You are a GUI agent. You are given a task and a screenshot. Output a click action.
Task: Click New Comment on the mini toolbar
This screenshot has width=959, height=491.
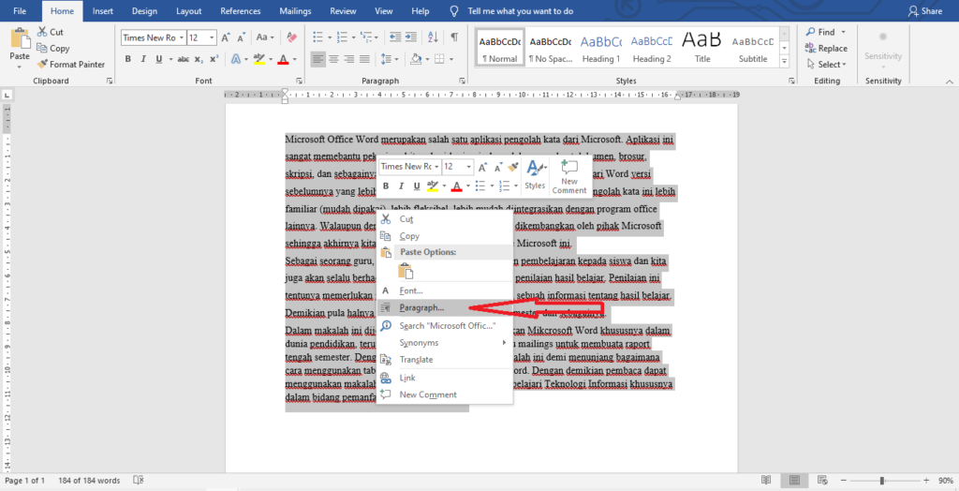coord(569,176)
